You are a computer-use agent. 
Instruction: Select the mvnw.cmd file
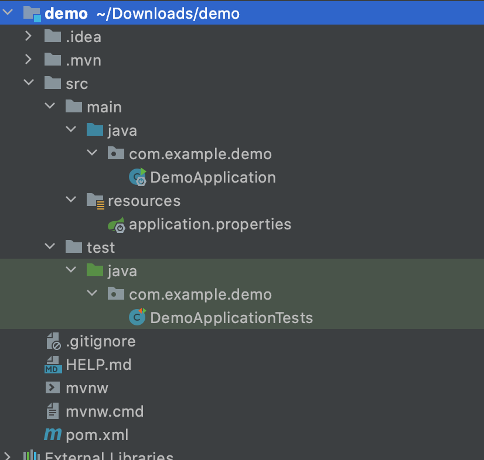pos(105,411)
